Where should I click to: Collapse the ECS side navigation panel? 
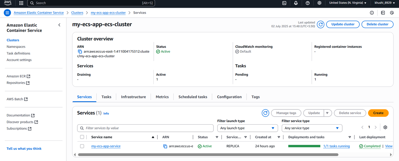[59, 25]
